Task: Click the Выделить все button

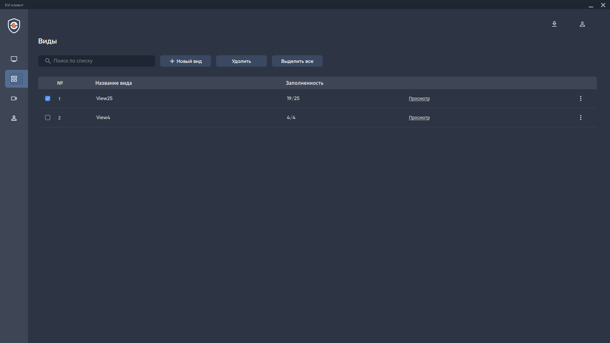Action: pyautogui.click(x=297, y=61)
